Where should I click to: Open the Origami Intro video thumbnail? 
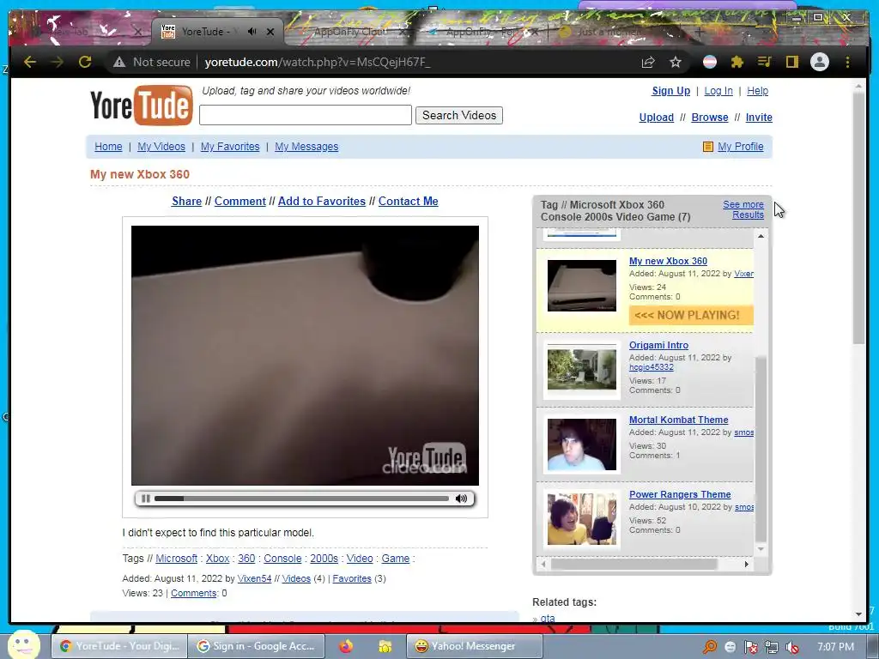tap(582, 369)
